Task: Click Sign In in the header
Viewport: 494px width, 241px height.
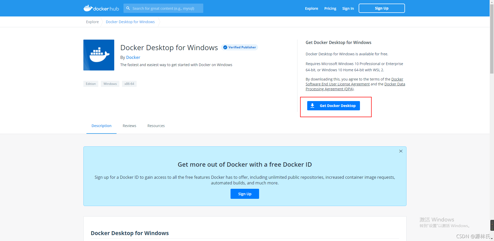Action: tap(348, 8)
